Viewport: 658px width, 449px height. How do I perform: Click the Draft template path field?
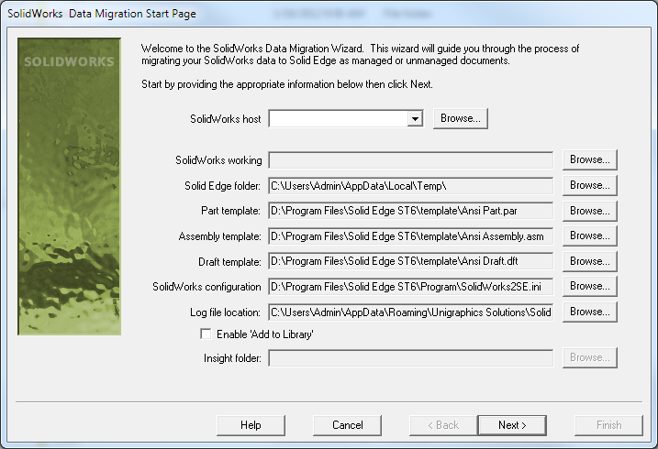411,261
